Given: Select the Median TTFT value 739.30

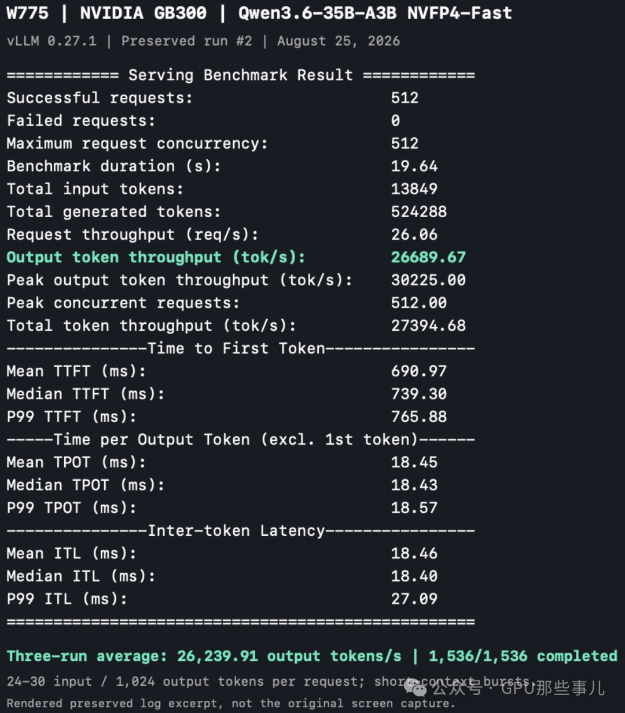Looking at the screenshot, I should 419,394.
